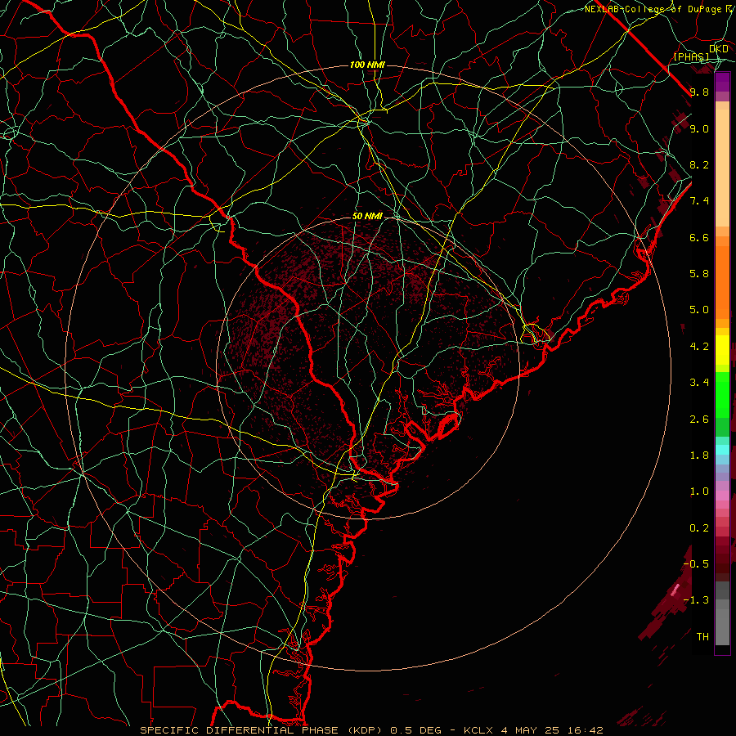This screenshot has width=736, height=736.
Task: Click the "[PHAS]" label above the legend
Action: [x=691, y=57]
